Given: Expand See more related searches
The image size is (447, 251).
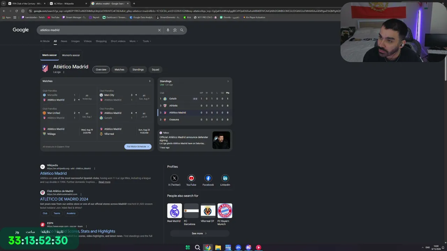Looking at the screenshot, I should coord(199,234).
